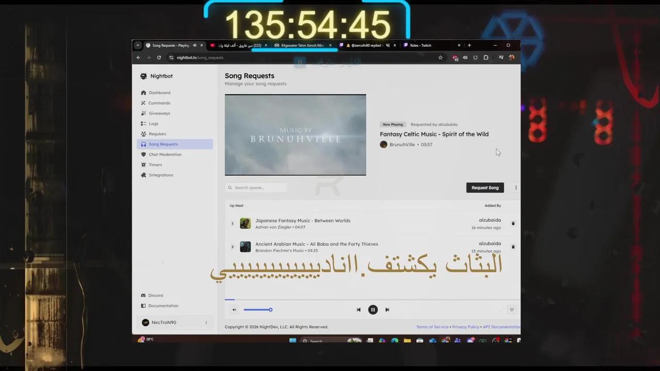Open a new browser tab
This screenshot has height=371, width=660.
pyautogui.click(x=469, y=45)
